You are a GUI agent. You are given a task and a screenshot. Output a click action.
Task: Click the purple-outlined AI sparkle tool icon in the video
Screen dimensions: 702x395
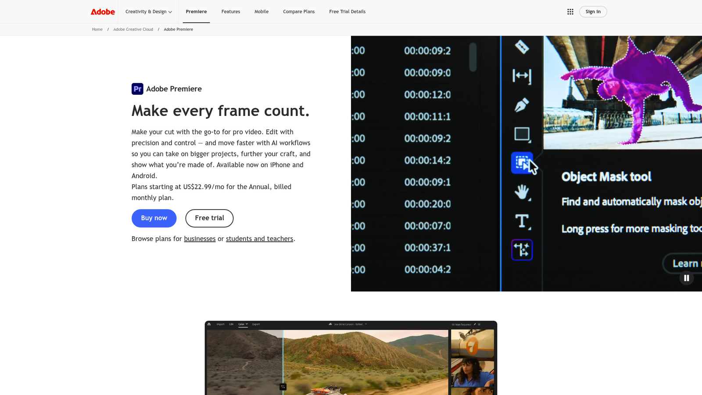point(522,250)
